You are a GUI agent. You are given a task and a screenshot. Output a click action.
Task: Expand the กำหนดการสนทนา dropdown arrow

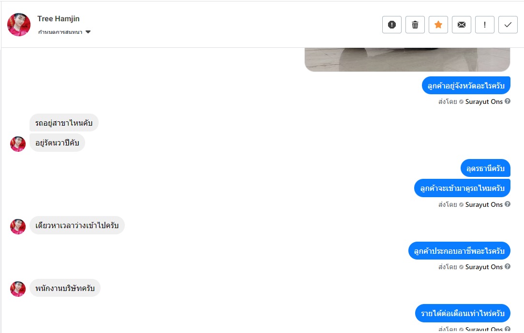pos(88,32)
